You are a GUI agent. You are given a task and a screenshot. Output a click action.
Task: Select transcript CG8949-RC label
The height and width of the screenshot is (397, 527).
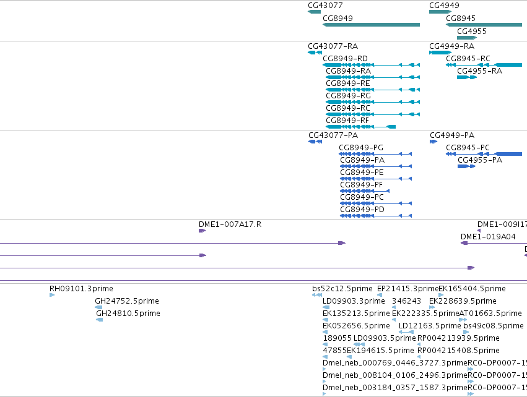[348, 108]
